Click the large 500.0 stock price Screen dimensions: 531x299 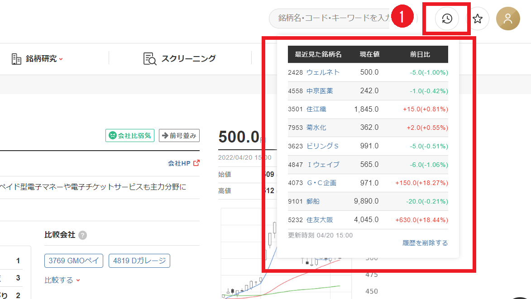(x=239, y=137)
